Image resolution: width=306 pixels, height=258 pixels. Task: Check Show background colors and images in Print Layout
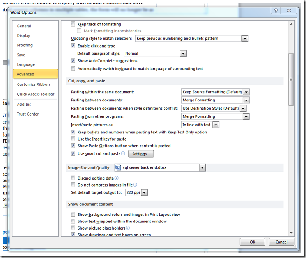point(73,214)
